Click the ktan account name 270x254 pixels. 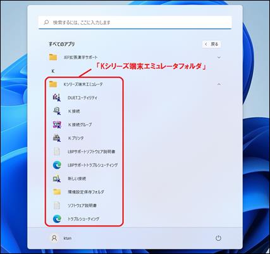pos(68,238)
